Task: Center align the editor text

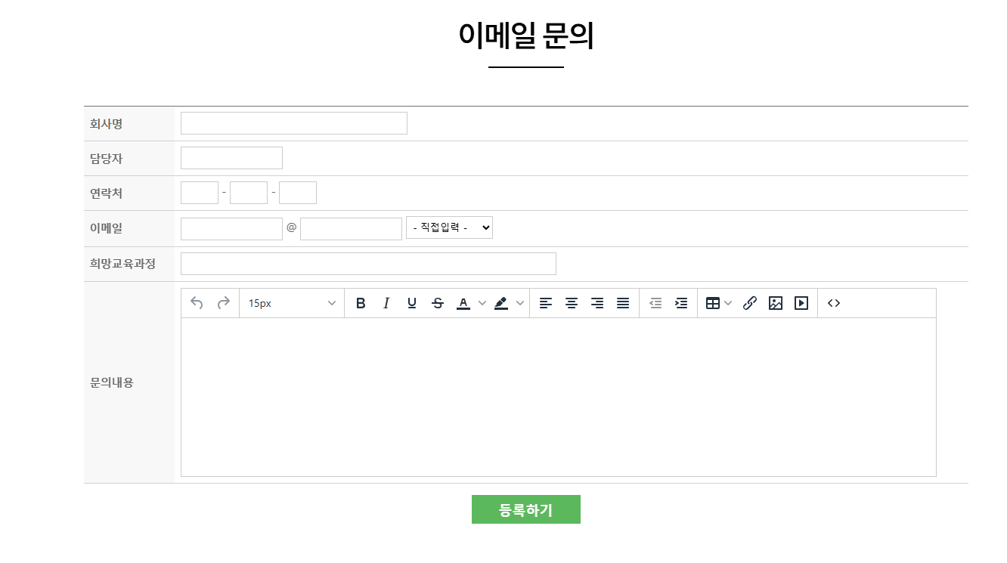Action: (x=572, y=303)
